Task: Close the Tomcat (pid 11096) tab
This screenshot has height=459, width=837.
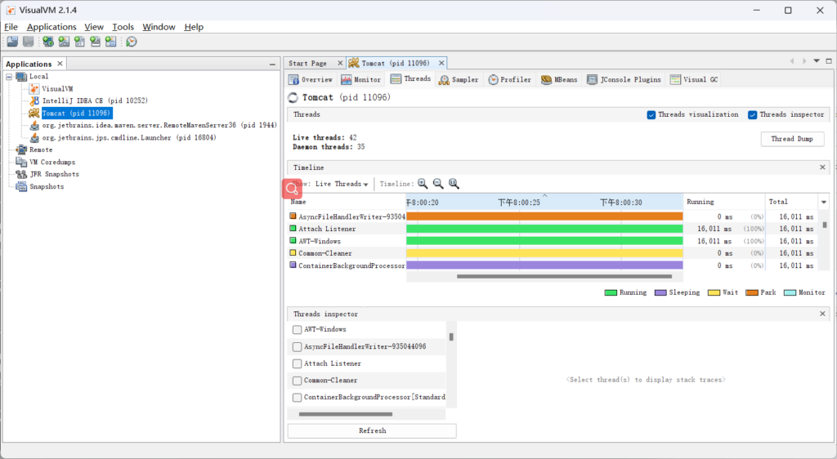Action: point(441,63)
